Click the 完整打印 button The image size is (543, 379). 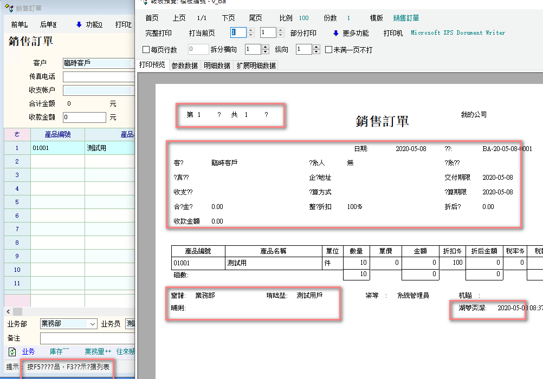coord(159,33)
